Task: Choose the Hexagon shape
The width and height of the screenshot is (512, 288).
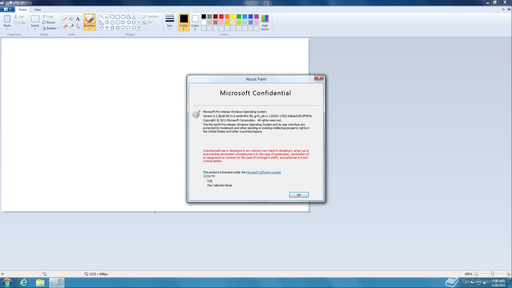Action: 118,22
